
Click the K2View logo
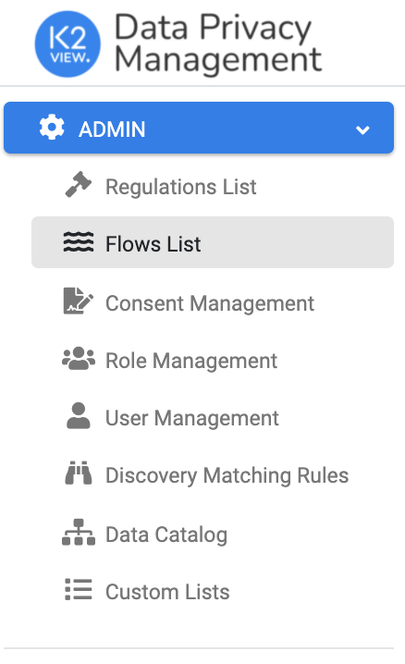(x=67, y=44)
